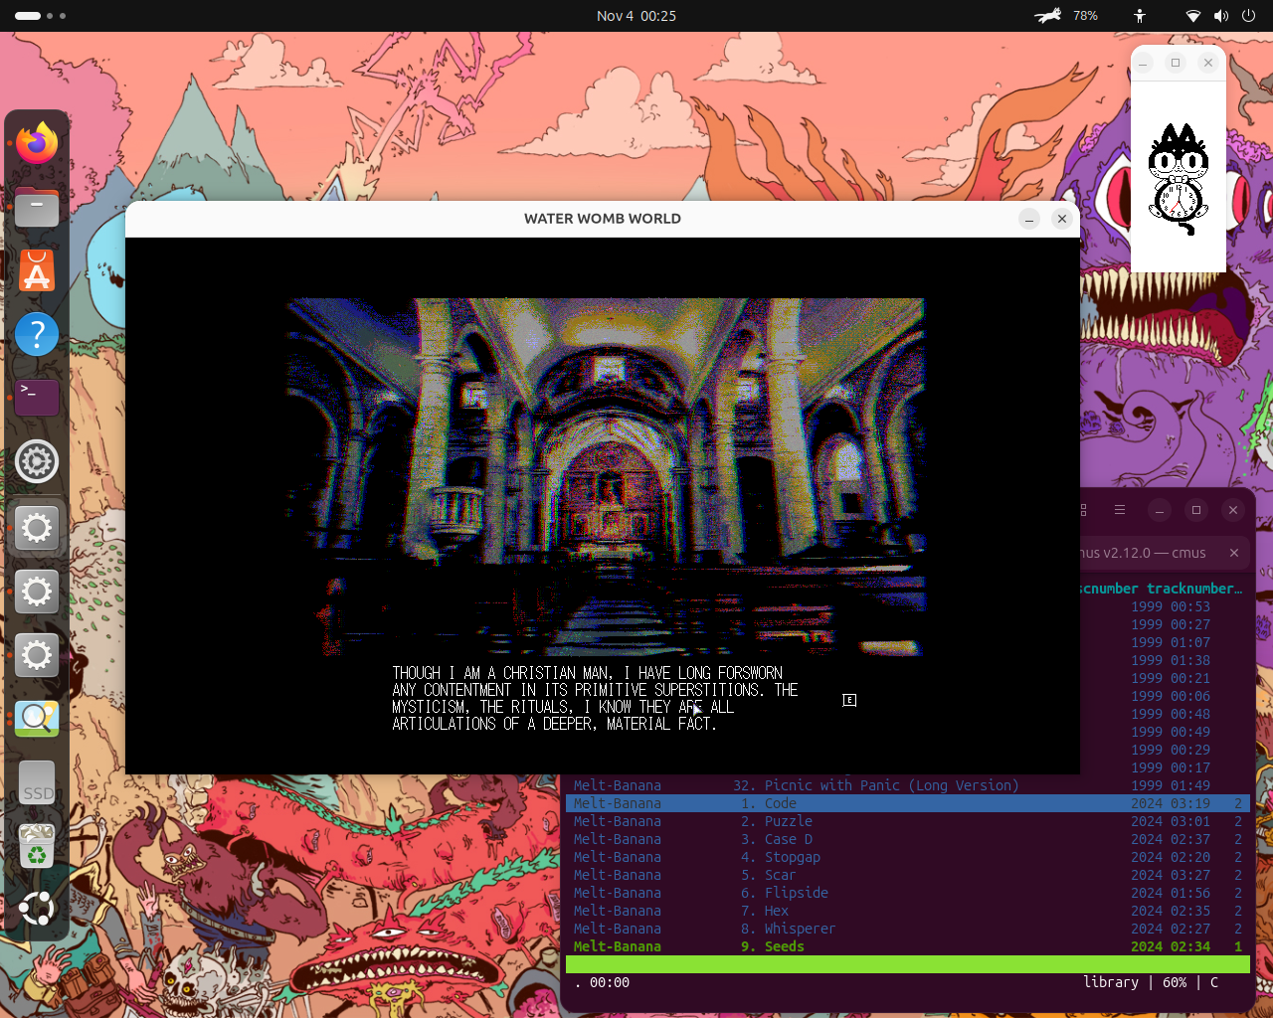This screenshot has height=1018, width=1273.
Task: Select track "7. Hex" in cmus
Action: pos(907,911)
